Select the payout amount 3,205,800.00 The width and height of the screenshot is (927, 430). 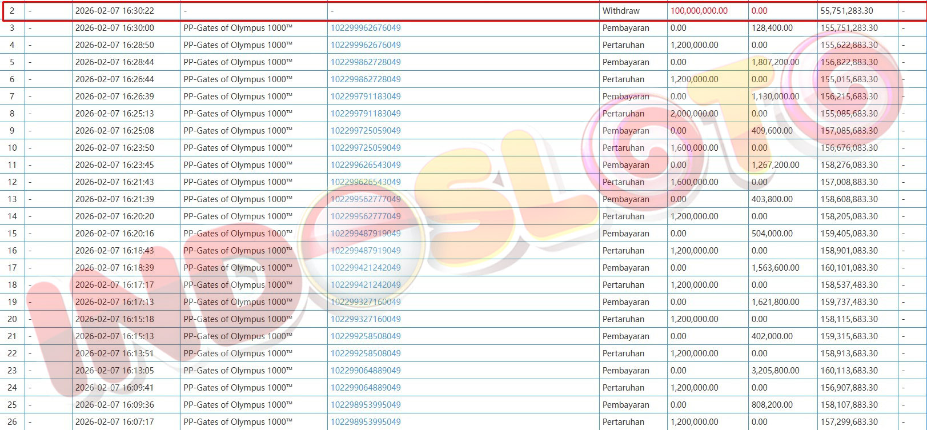point(775,371)
